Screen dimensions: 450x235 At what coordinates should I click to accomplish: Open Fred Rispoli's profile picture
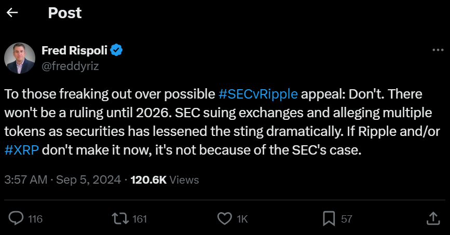click(20, 58)
